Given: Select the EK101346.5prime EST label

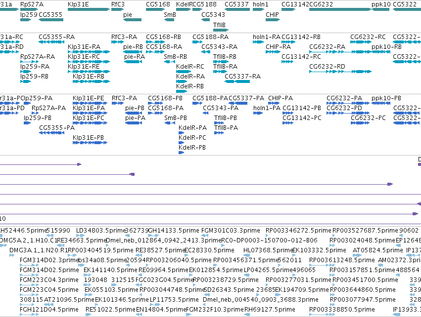Looking at the screenshot, I should click(122, 300).
